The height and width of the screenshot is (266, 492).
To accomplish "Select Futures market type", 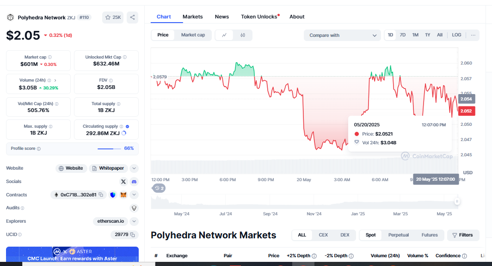I will click(430, 235).
